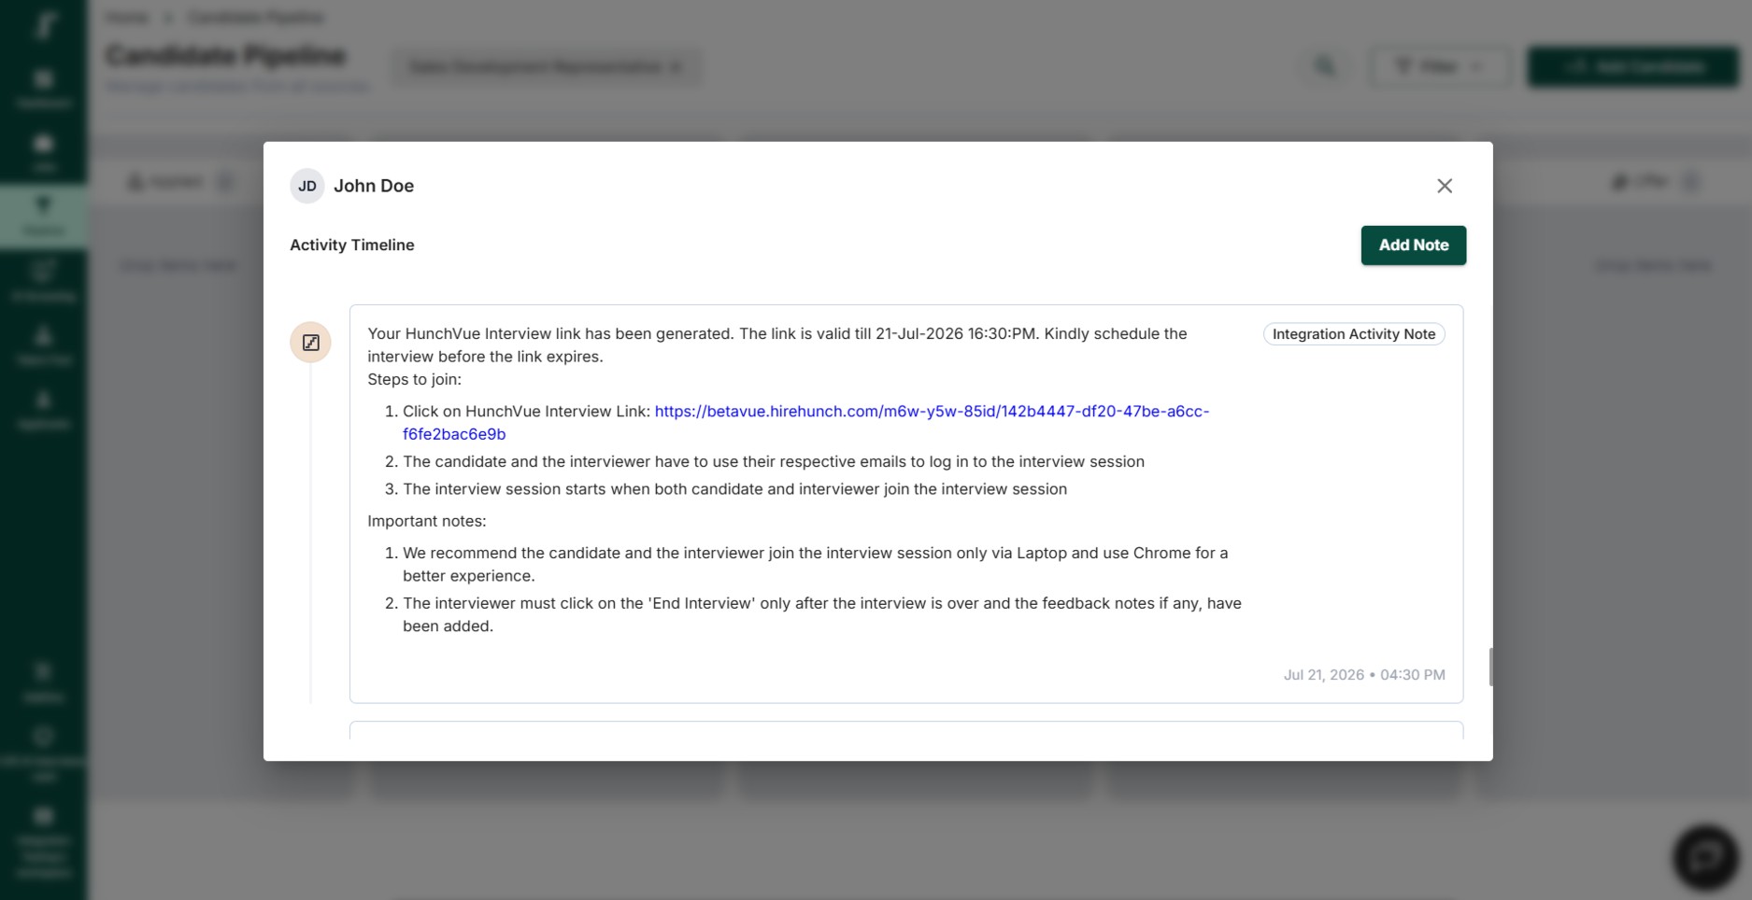Screen dimensions: 1752x900
Task: Click the Laptop and Chrome recommendation line
Action: click(816, 564)
